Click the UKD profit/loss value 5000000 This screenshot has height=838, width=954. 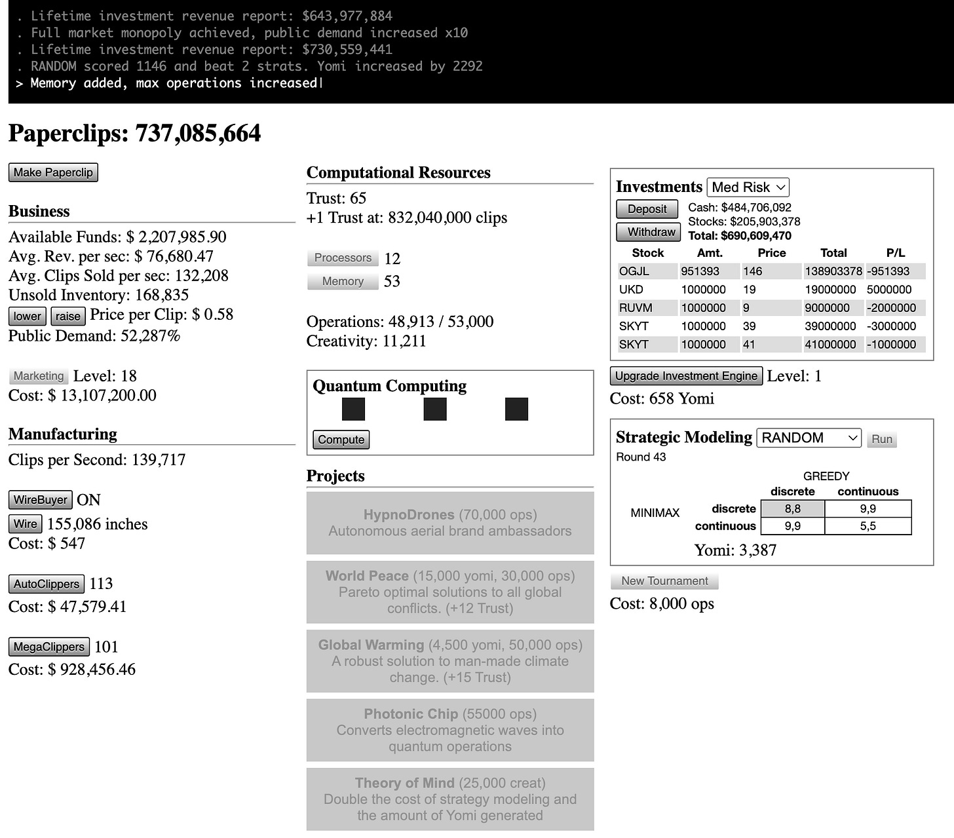pos(889,290)
